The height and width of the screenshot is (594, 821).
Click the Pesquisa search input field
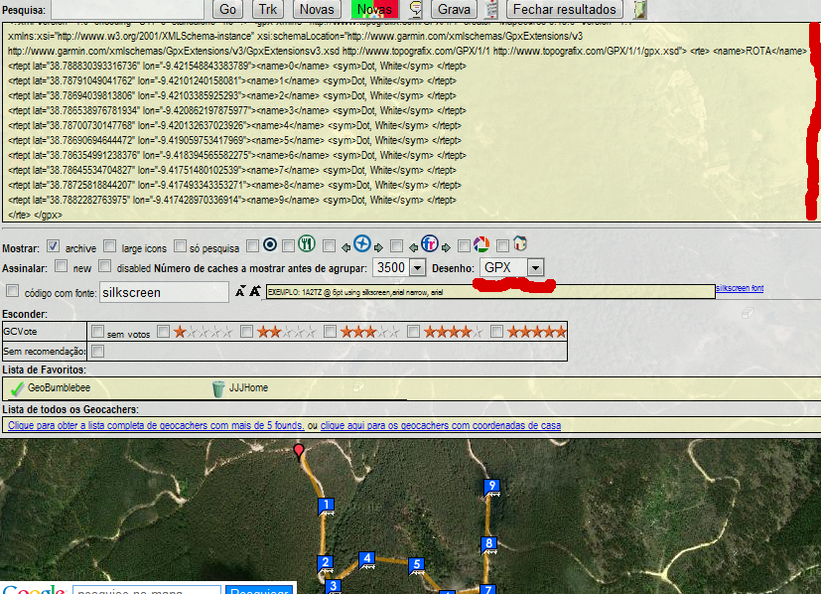click(x=127, y=9)
